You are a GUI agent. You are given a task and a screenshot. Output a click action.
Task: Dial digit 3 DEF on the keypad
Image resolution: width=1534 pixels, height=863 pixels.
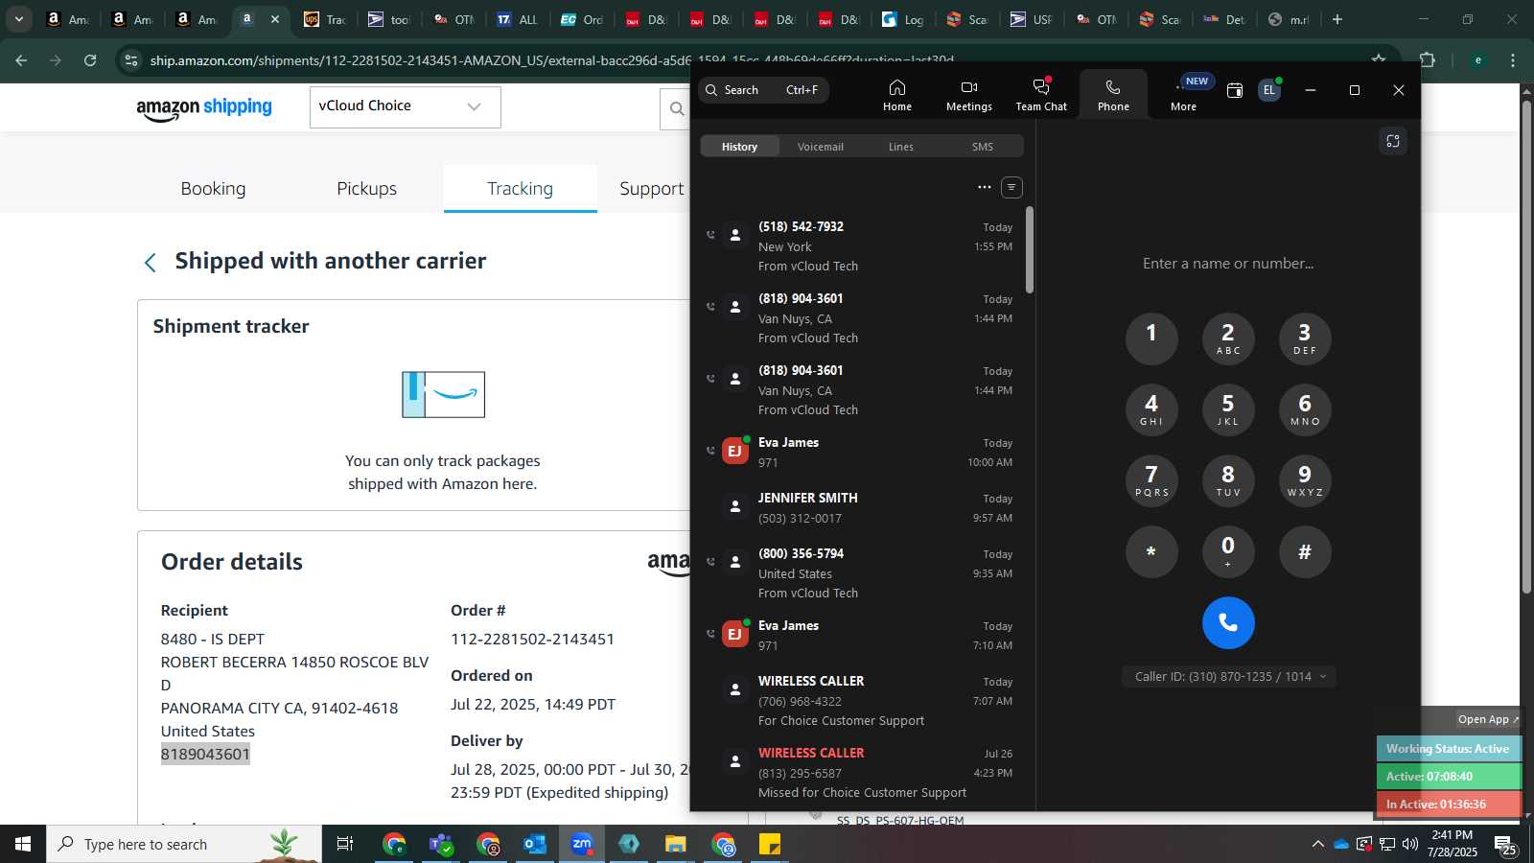point(1305,338)
